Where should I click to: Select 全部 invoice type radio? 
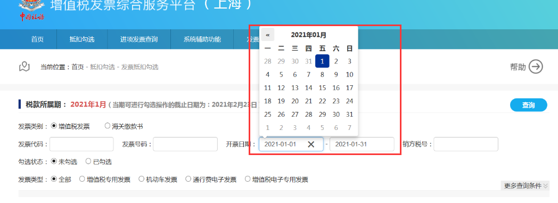[54, 179]
